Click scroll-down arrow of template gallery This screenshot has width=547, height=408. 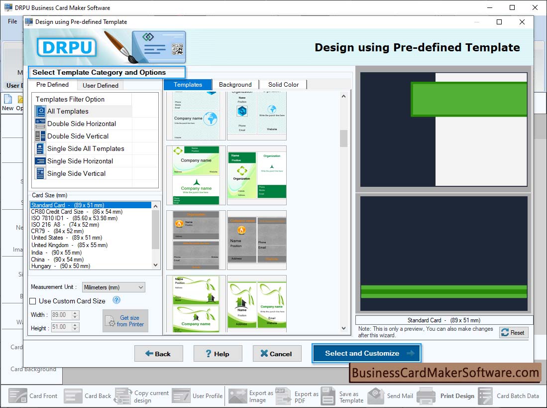point(343,328)
